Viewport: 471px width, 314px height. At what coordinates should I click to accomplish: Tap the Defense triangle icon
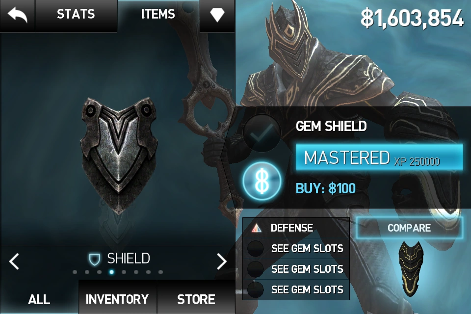256,228
